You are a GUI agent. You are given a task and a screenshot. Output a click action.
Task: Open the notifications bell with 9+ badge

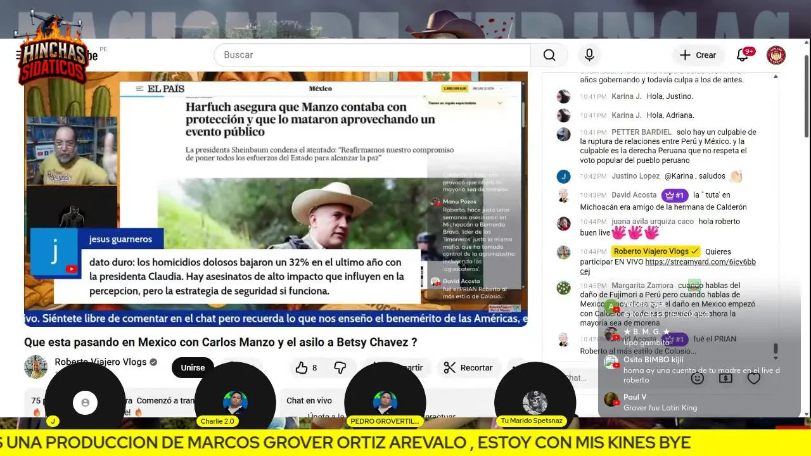[743, 55]
